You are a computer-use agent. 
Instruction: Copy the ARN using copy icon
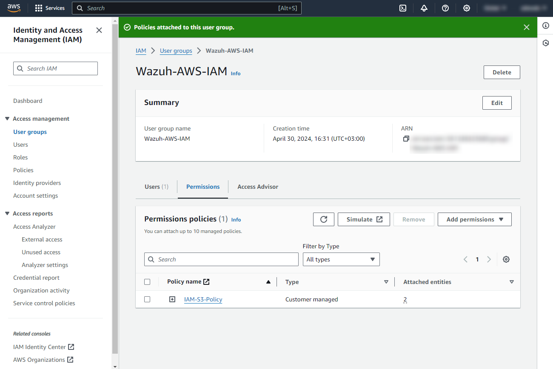pyautogui.click(x=406, y=139)
